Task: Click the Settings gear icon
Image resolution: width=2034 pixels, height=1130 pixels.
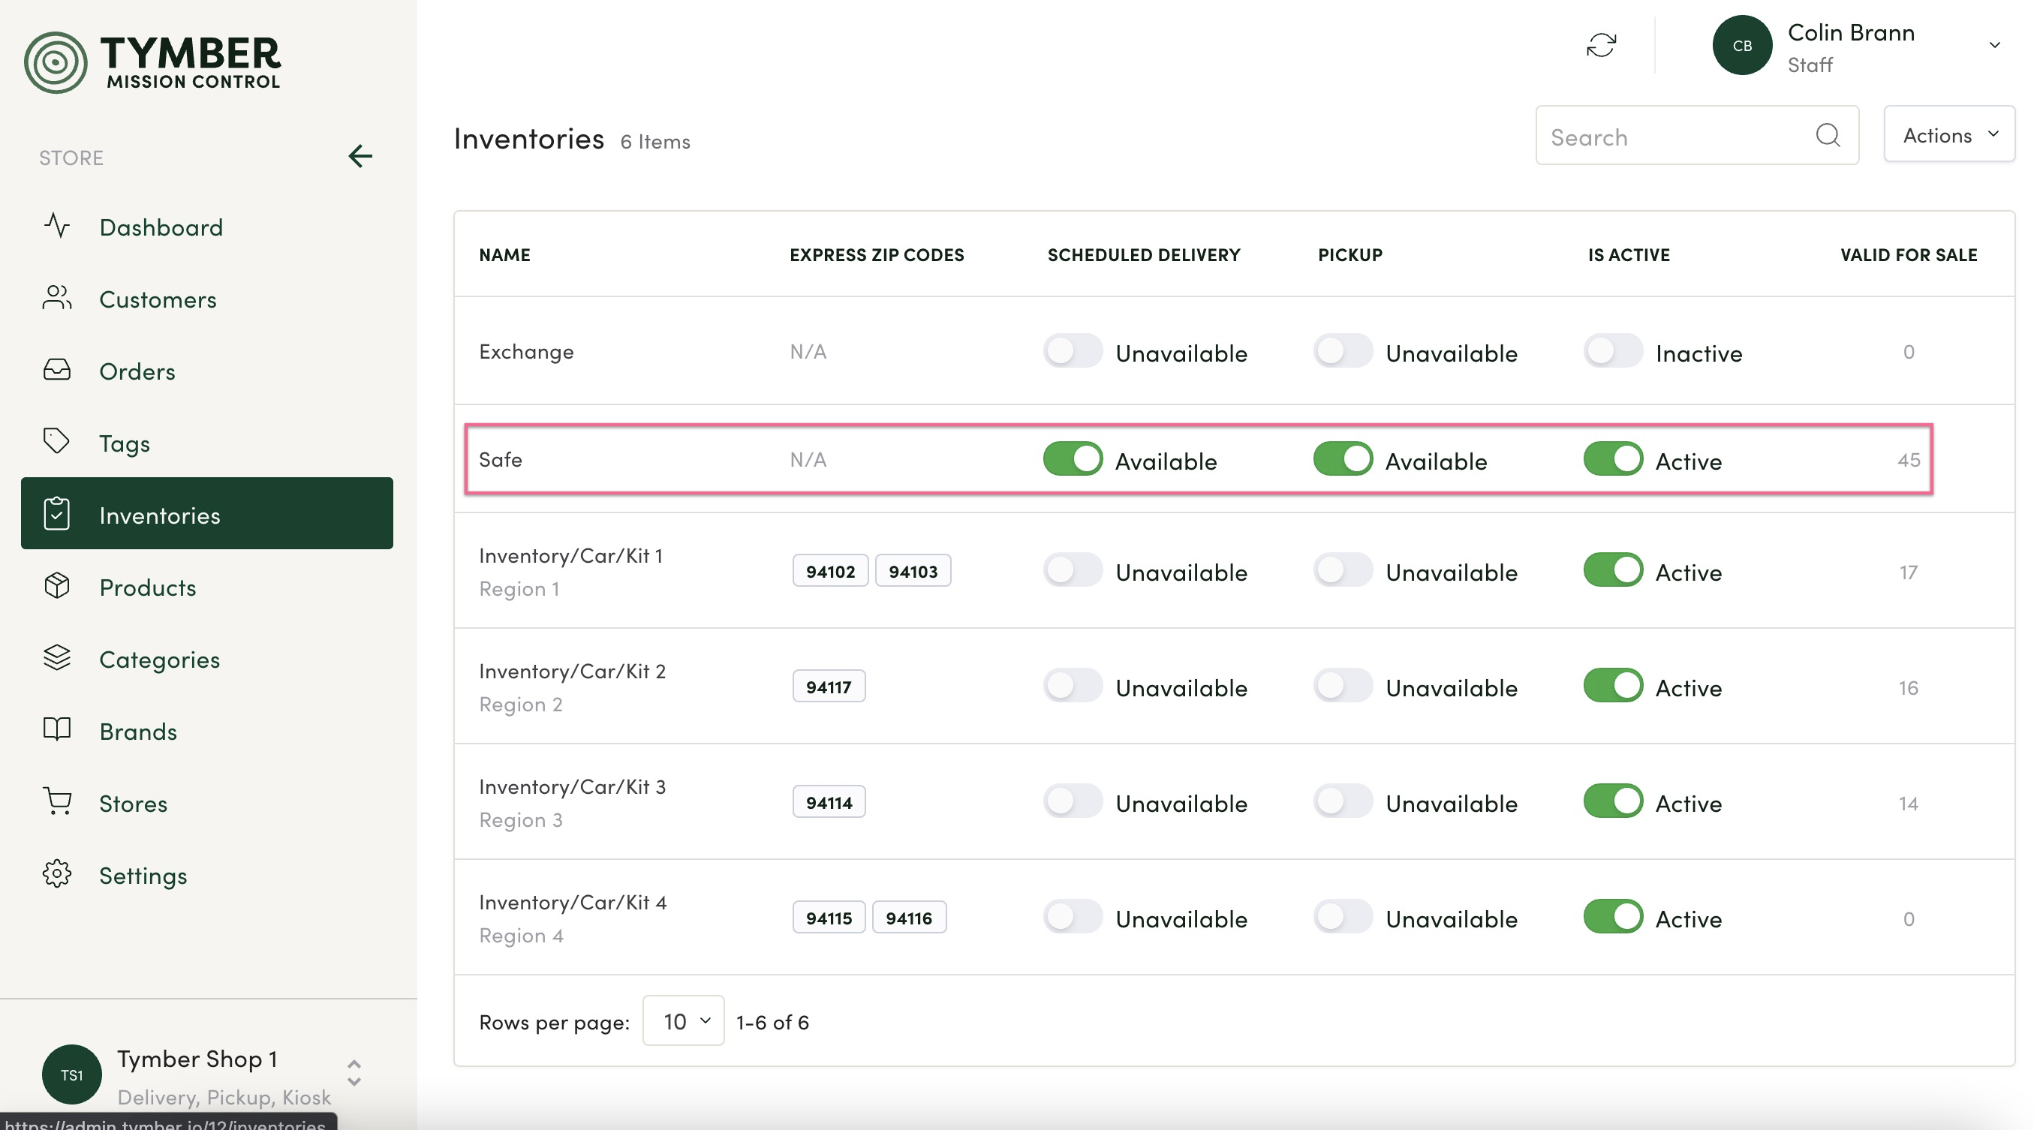Action: pos(57,874)
